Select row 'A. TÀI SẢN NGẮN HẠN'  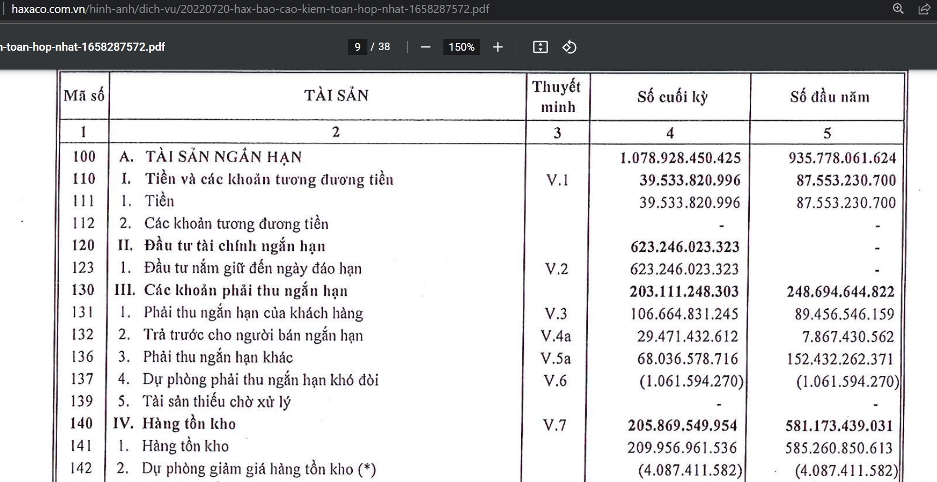point(210,157)
